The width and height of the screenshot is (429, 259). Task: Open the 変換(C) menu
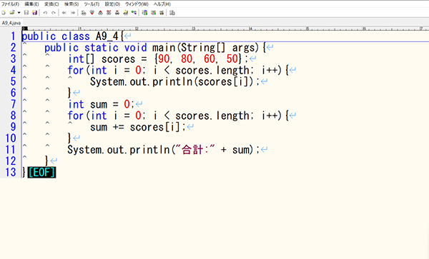point(51,4)
